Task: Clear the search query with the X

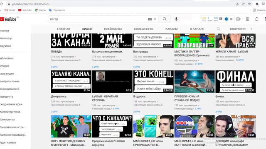Action: click(155, 19)
